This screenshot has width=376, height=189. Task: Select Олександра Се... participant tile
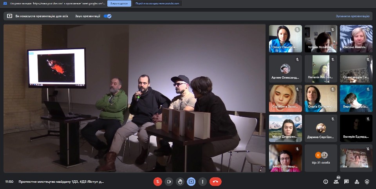(356, 69)
